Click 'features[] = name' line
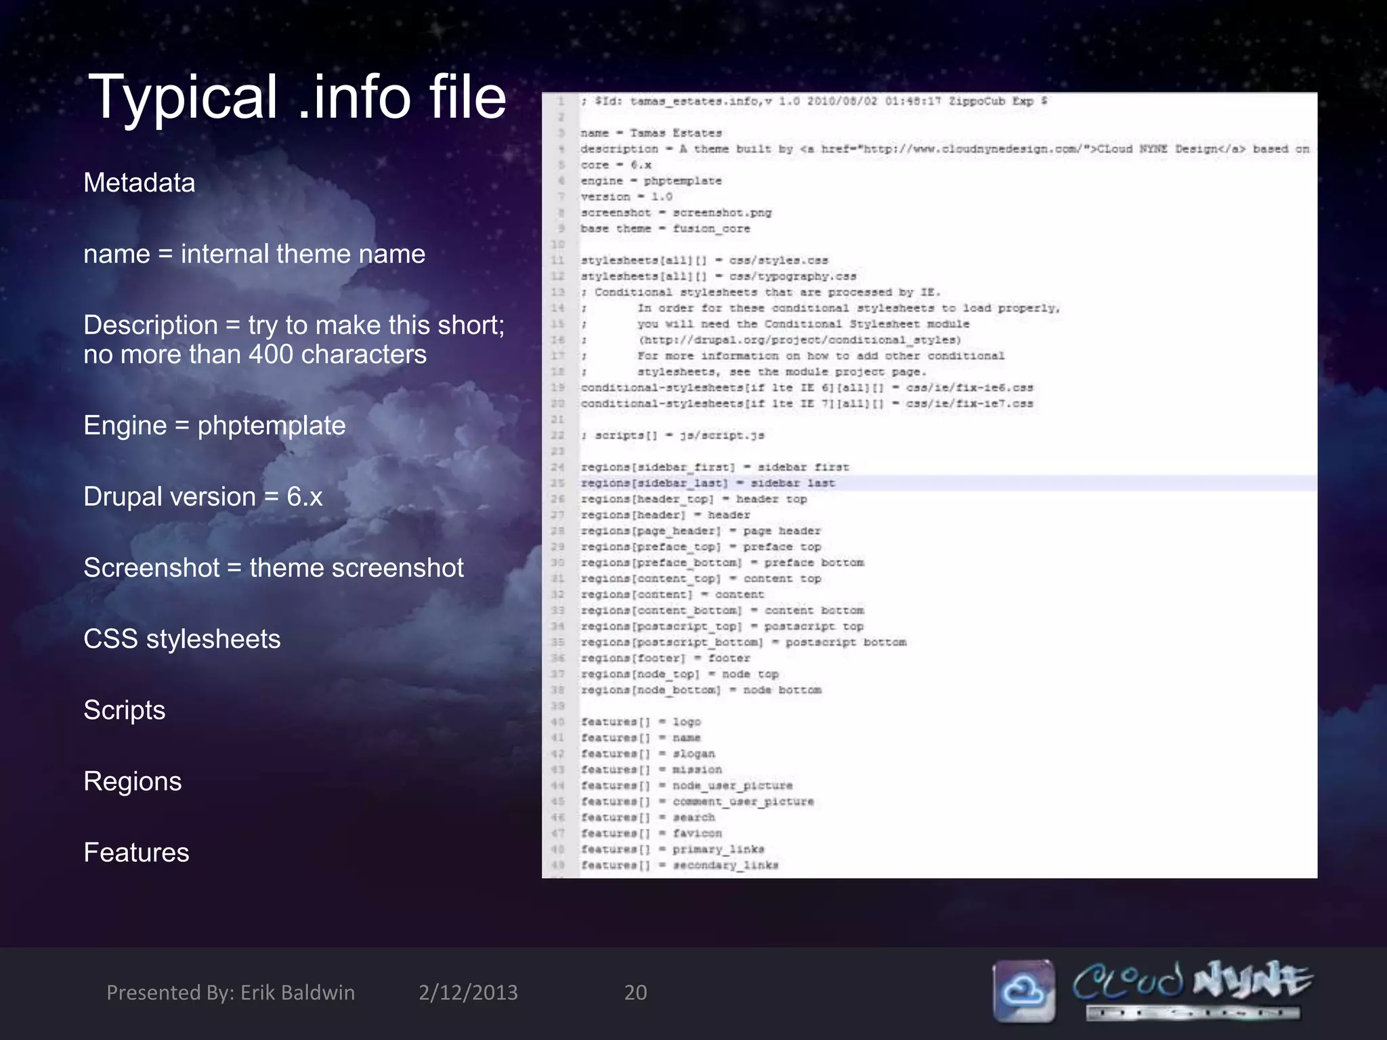Image resolution: width=1387 pixels, height=1040 pixels. pos(641,737)
